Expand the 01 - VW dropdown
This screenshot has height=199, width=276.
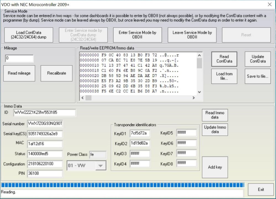101,166
